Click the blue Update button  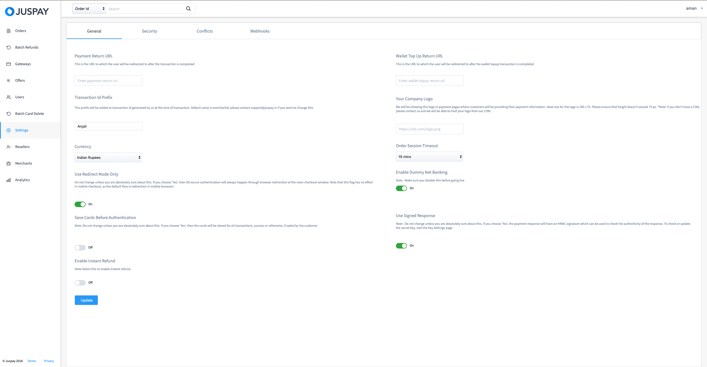click(x=86, y=300)
